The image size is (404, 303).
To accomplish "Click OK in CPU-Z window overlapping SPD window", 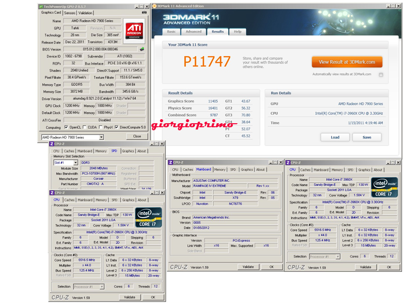I will coord(153,297).
